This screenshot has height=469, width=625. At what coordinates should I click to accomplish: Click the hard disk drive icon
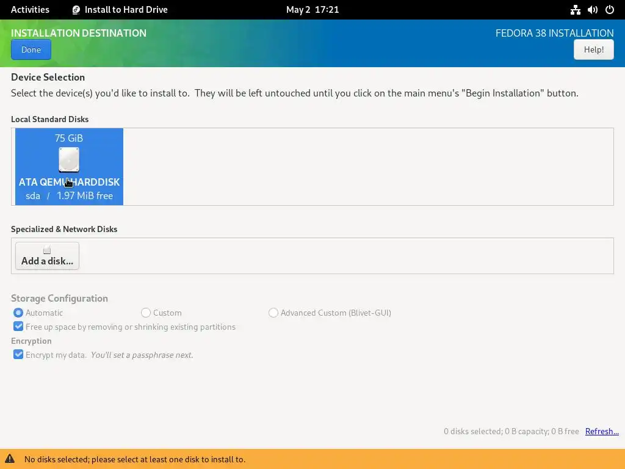(69, 159)
